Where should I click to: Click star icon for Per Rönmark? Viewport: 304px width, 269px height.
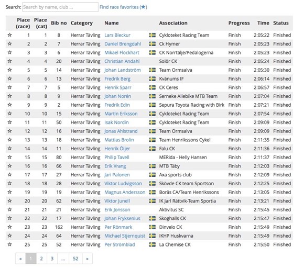click(x=9, y=227)
